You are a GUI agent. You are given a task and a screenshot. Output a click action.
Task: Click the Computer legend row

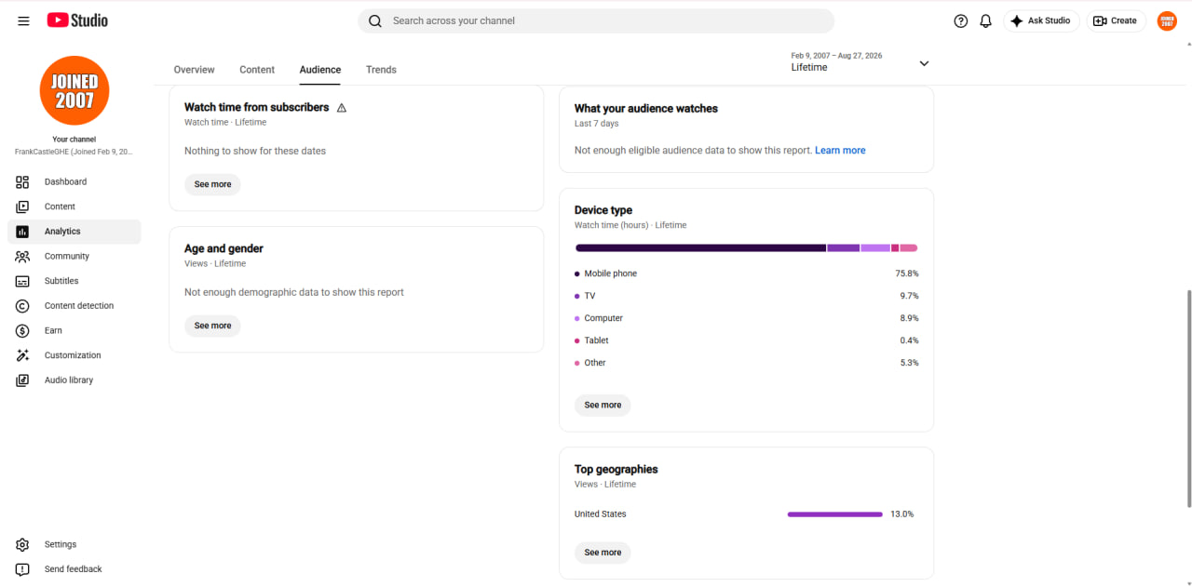pyautogui.click(x=747, y=318)
